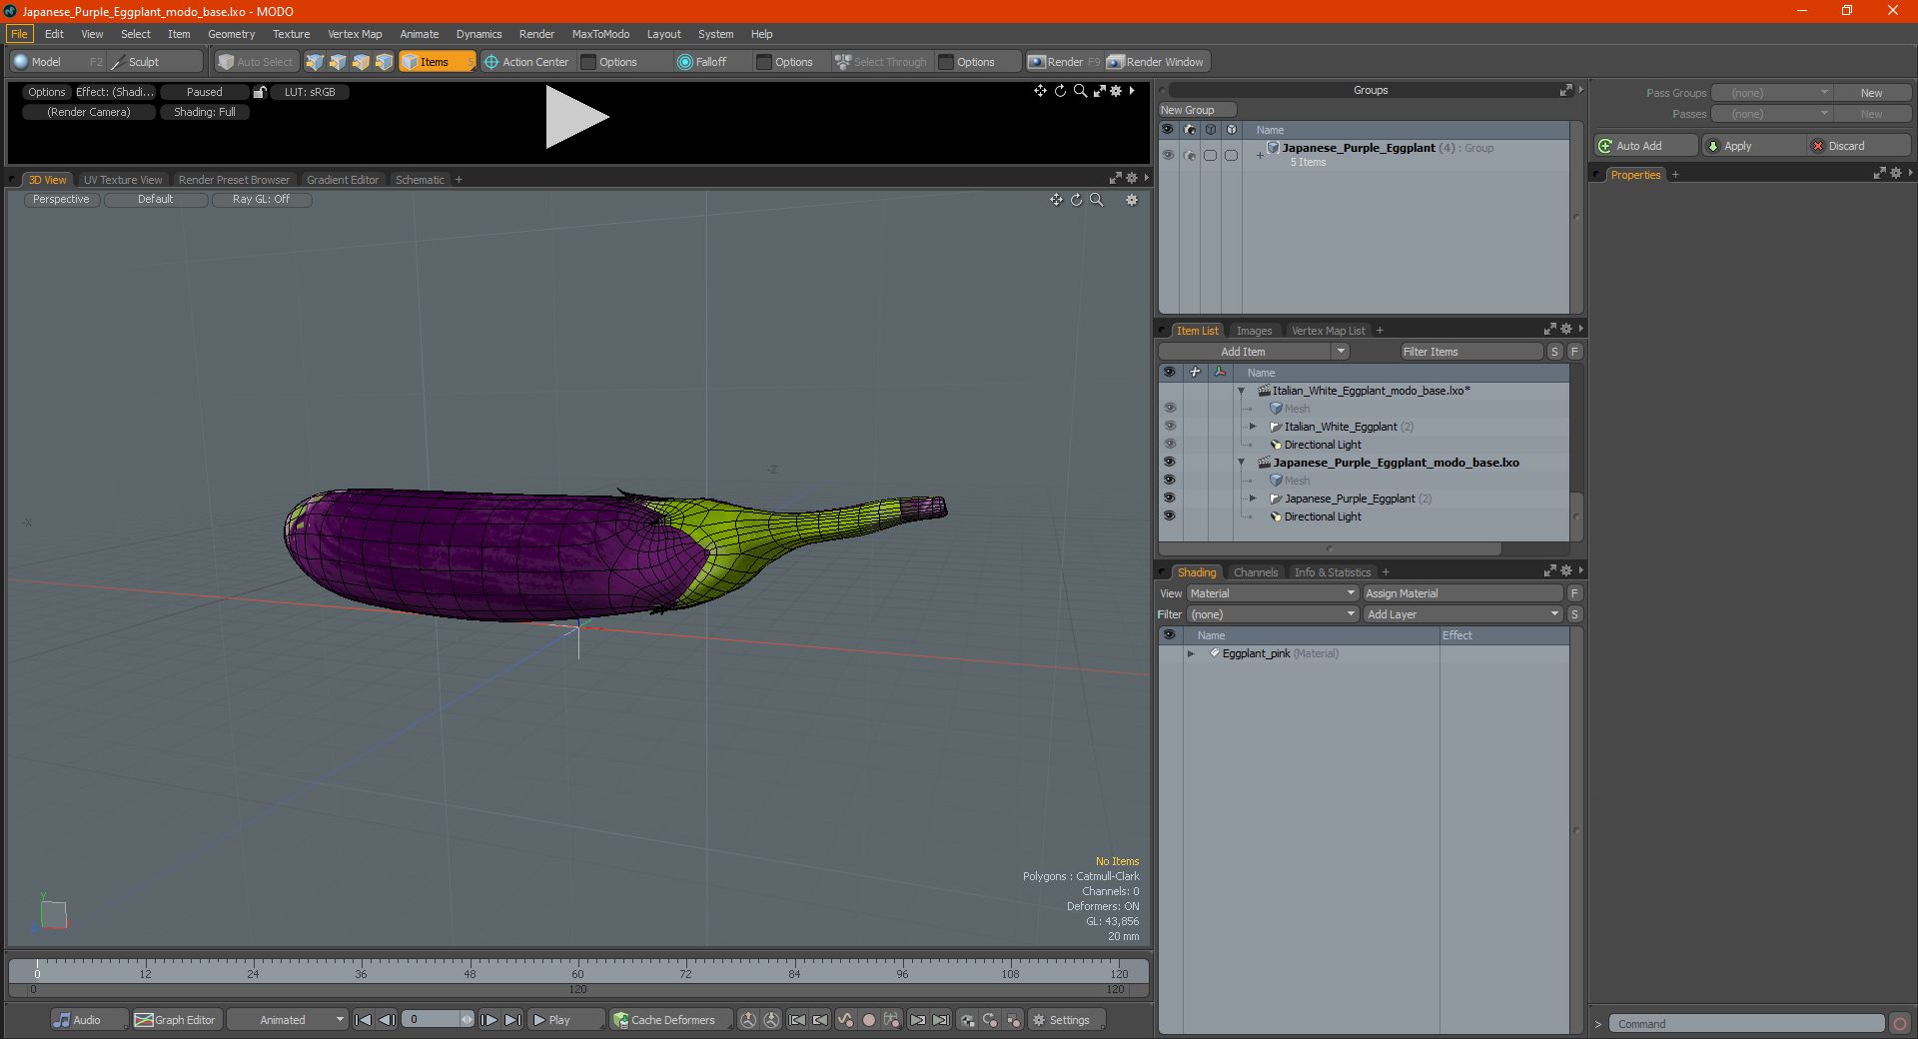Screen dimensions: 1918x1039
Task: Toggle visibility of Japanese_Purple_Eggplant group
Action: (1168, 155)
